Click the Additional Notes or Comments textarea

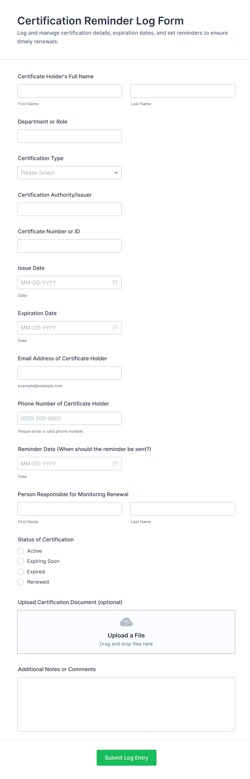(126, 704)
